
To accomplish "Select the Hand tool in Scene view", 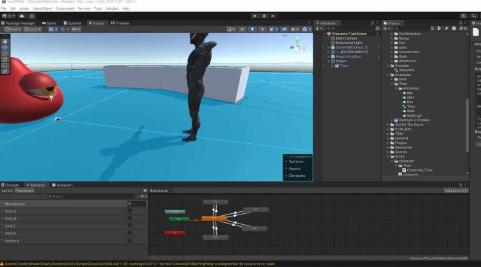I will (5, 40).
